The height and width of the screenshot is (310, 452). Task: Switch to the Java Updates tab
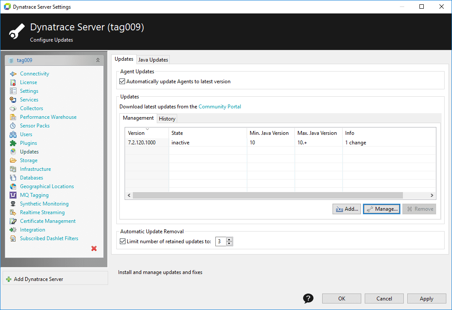pos(153,59)
